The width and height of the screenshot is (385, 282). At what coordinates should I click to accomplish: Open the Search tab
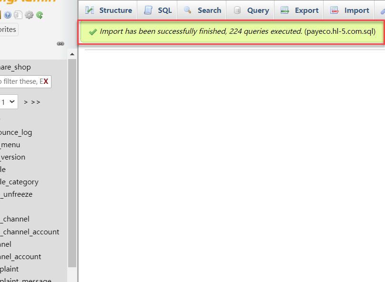pos(203,10)
